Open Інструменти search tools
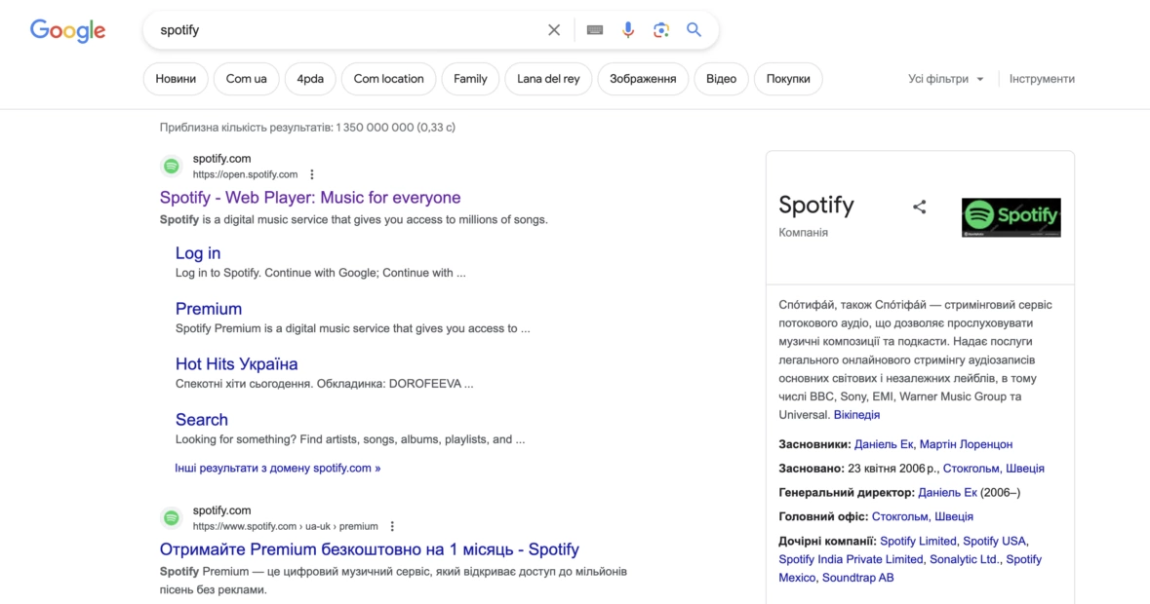Image resolution: width=1150 pixels, height=604 pixels. (1042, 79)
